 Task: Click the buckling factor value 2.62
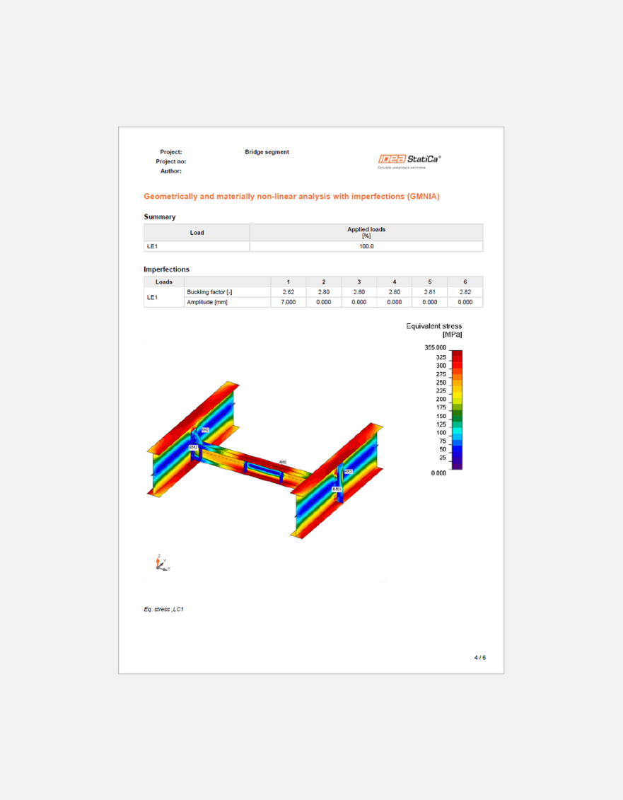point(289,292)
